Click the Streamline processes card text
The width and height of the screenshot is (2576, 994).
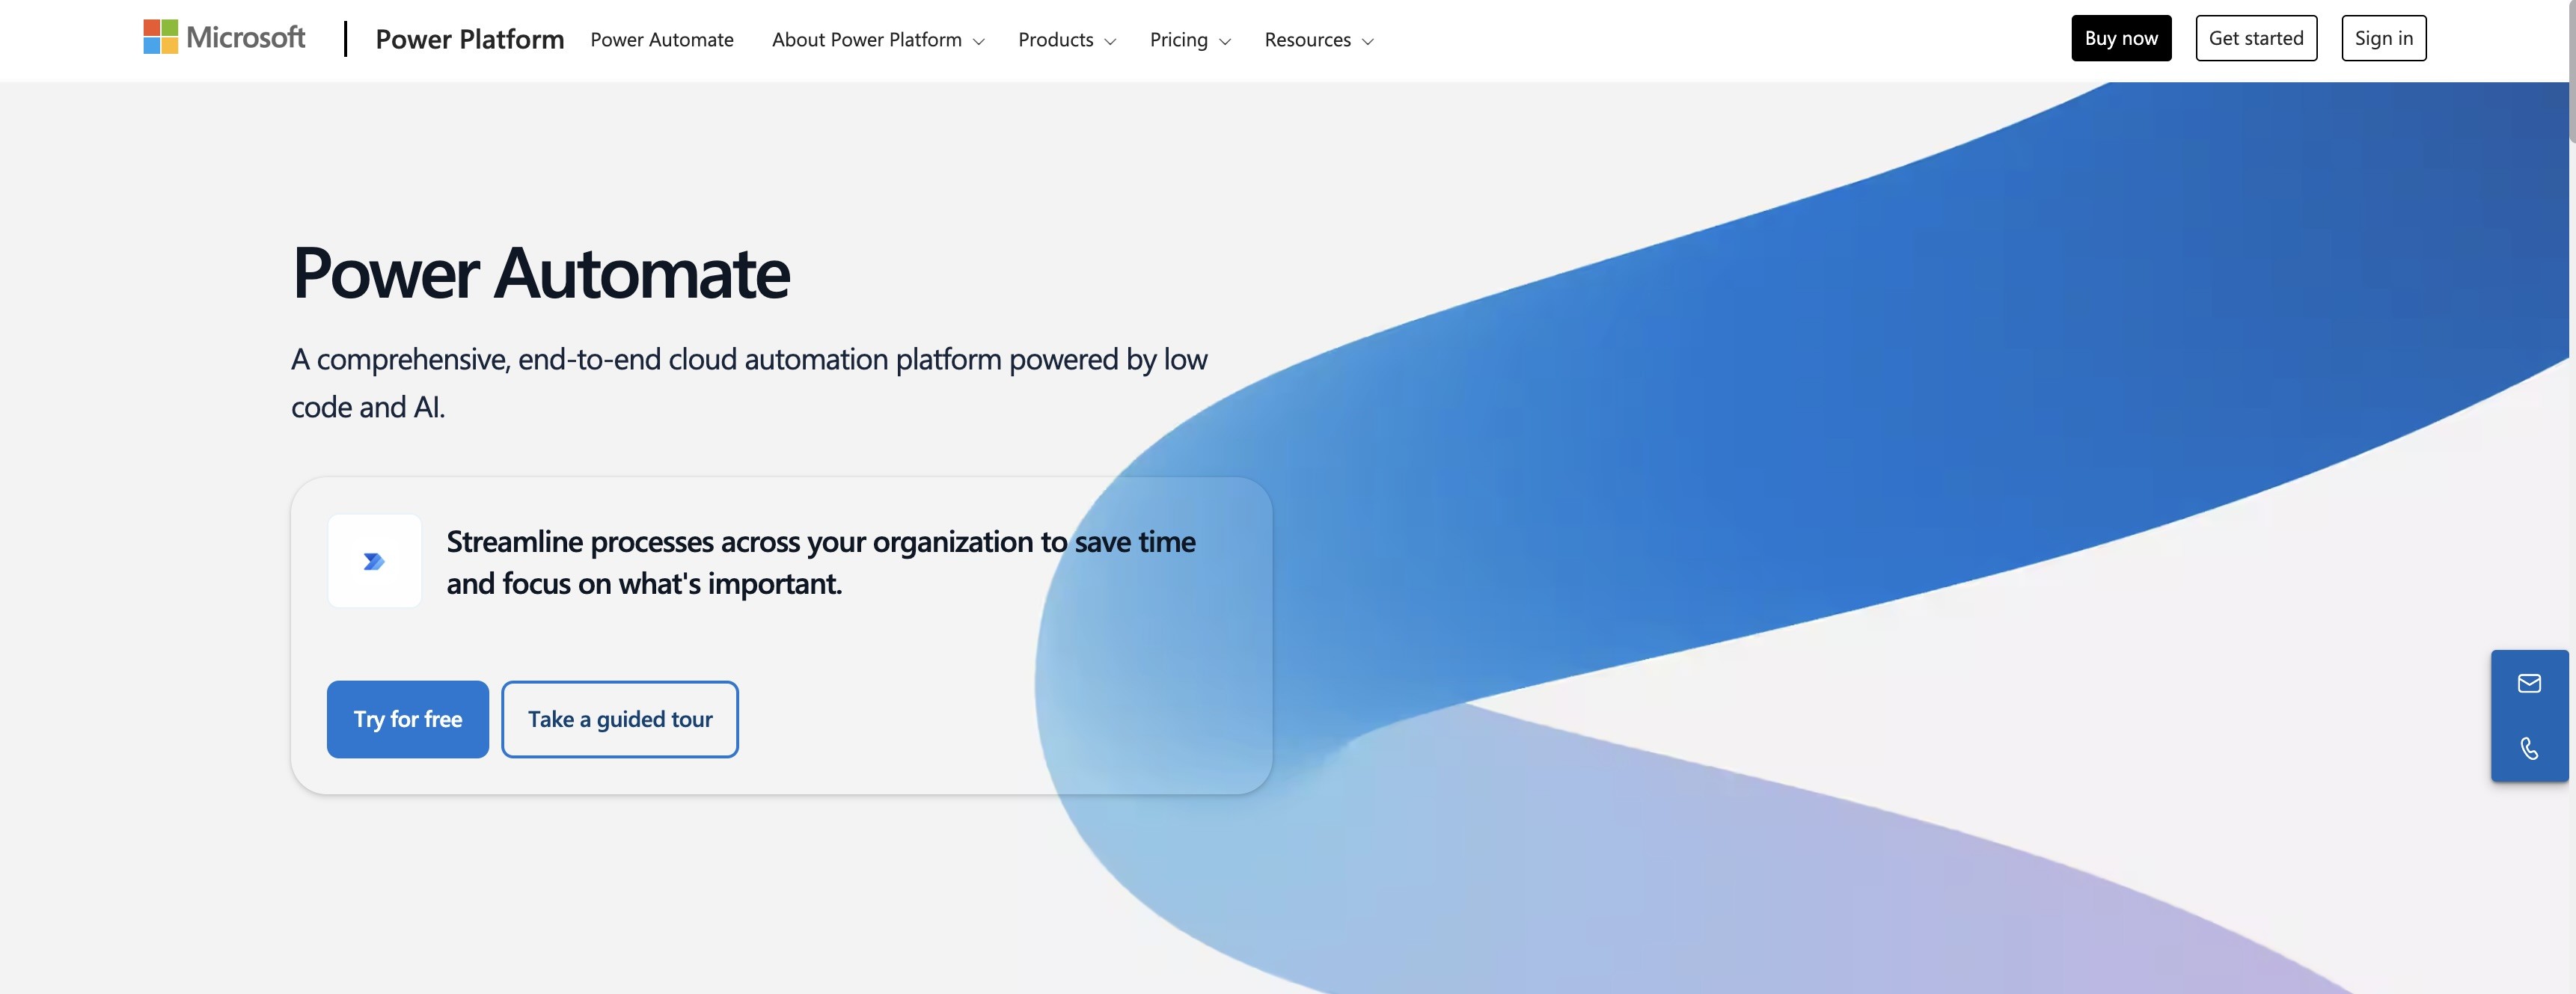pyautogui.click(x=820, y=562)
